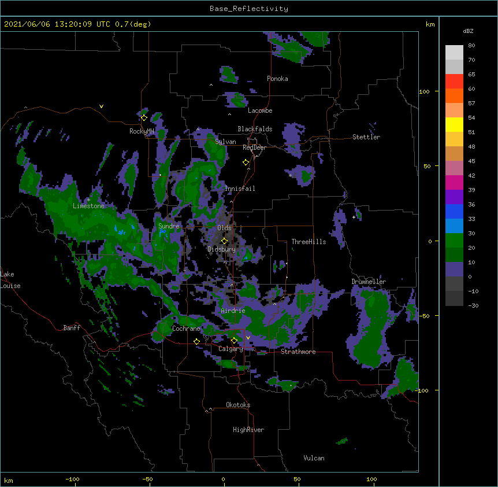Click the Calgary city label

pyautogui.click(x=231, y=349)
